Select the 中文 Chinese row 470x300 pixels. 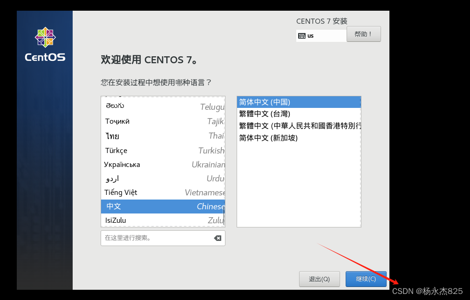pyautogui.click(x=163, y=207)
